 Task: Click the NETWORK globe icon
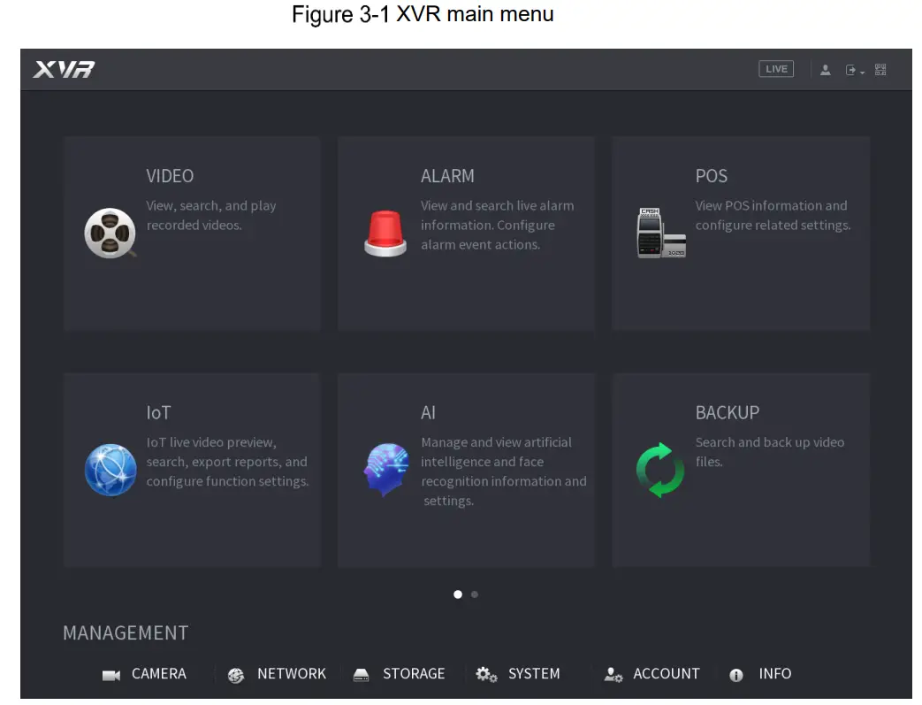click(x=236, y=675)
